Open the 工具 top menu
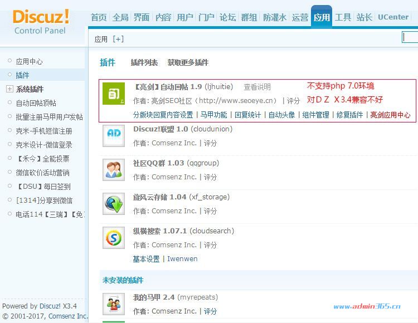Image resolution: width=418 pixels, height=323 pixels. 343,17
